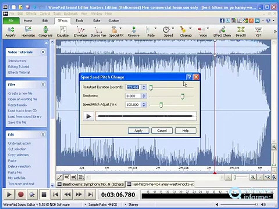This screenshot has width=279, height=209.
Task: Collapse the Video Tutorials panel
Action: tap(43, 52)
